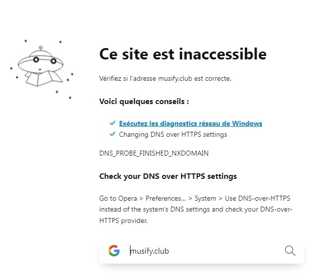Screen dimensions: 316x273
Task: Select the "Changing DNS over HTTPS settings" tip
Action: point(173,134)
